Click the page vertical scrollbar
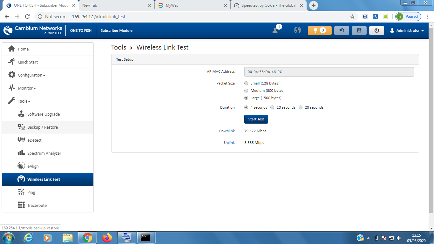 pyautogui.click(x=431, y=121)
